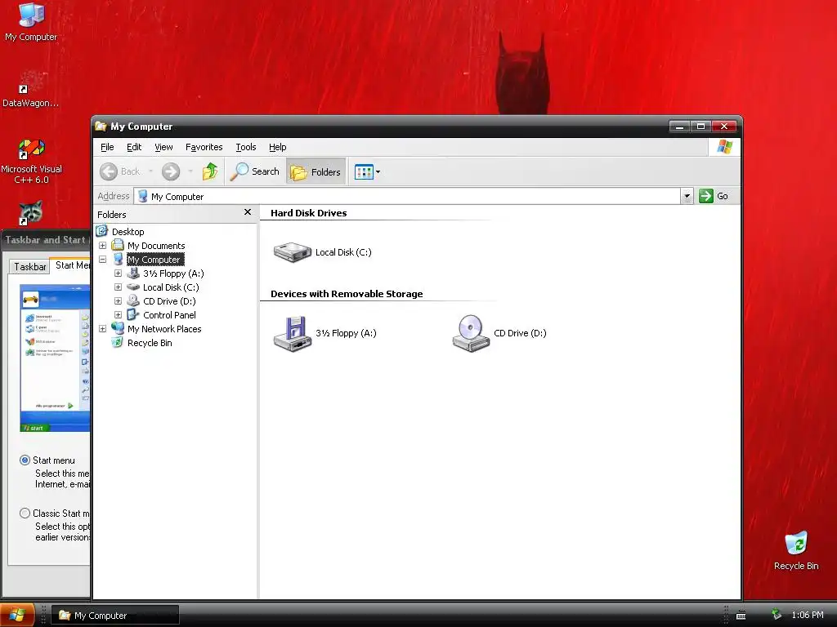Viewport: 837px width, 627px height.
Task: Select 3½ Floppy (A:) in folder tree
Action: 173,273
